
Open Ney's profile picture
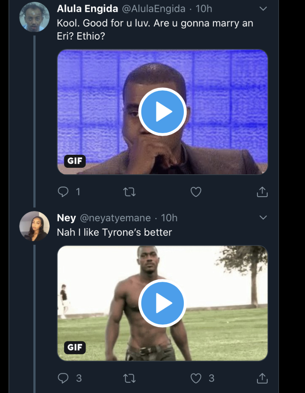[34, 226]
